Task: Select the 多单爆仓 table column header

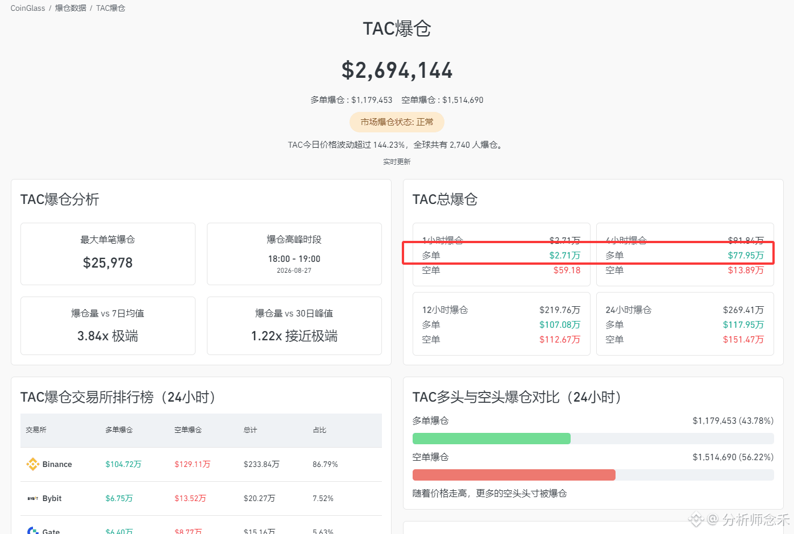Action: click(x=119, y=430)
